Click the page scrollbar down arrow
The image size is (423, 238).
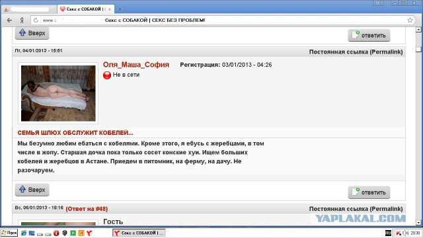pyautogui.click(x=418, y=223)
